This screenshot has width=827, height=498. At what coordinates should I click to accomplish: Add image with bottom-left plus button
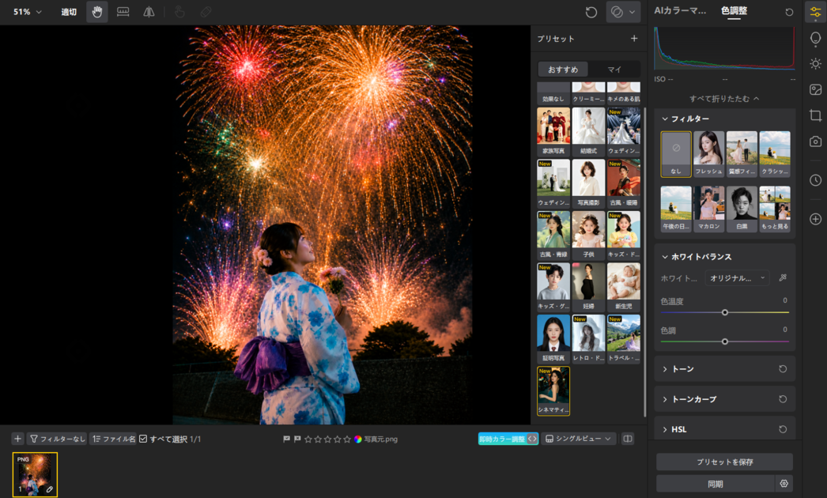pos(17,439)
